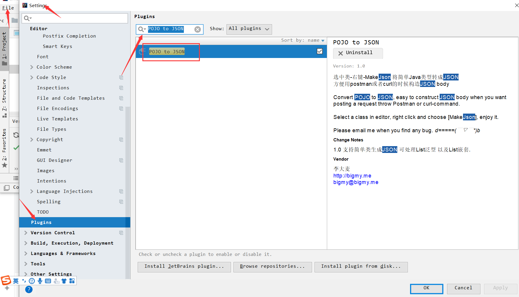This screenshot has width=519, height=297.
Task: Activate Sogou voice input microphone
Action: coord(40,281)
